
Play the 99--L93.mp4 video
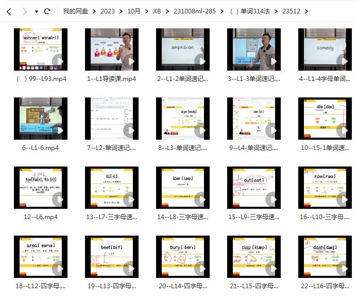[59, 61]
